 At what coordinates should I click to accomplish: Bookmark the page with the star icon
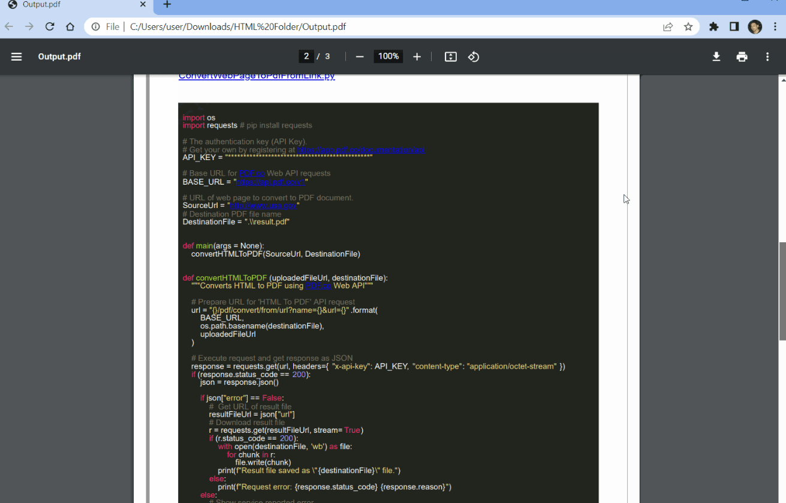coord(688,26)
